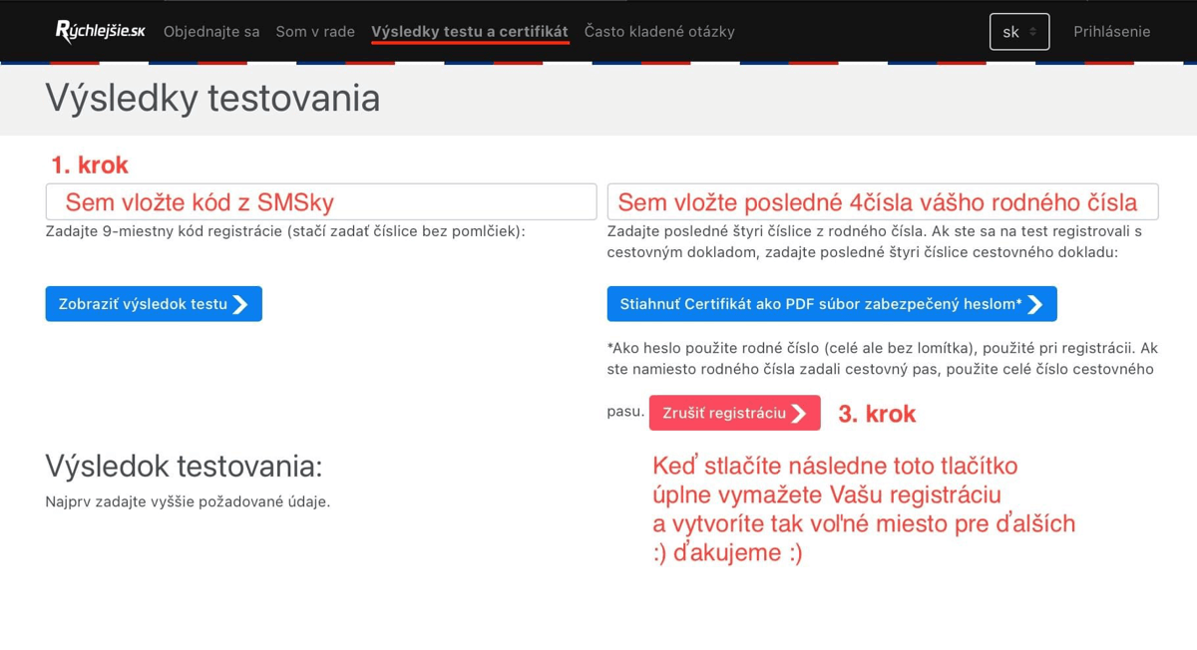Viewport: 1197px width, 650px height.
Task: Click the Výsledok testovania: section heading
Action: 184,466
